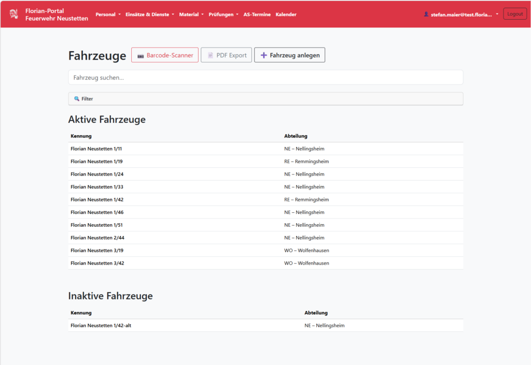Image resolution: width=531 pixels, height=365 pixels.
Task: Go to AS-Termine page
Action: click(x=257, y=14)
